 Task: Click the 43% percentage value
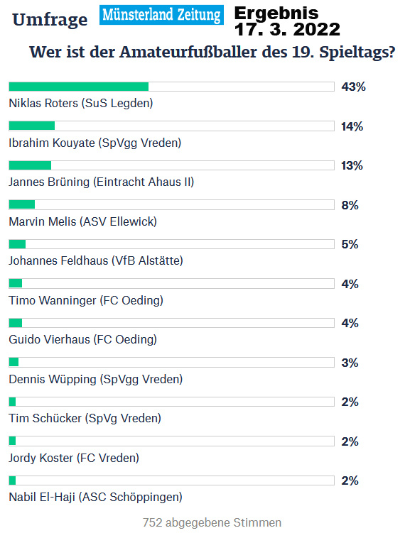(x=354, y=87)
